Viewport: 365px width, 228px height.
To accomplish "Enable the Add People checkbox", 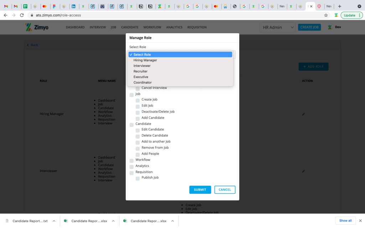I will click(x=138, y=154).
